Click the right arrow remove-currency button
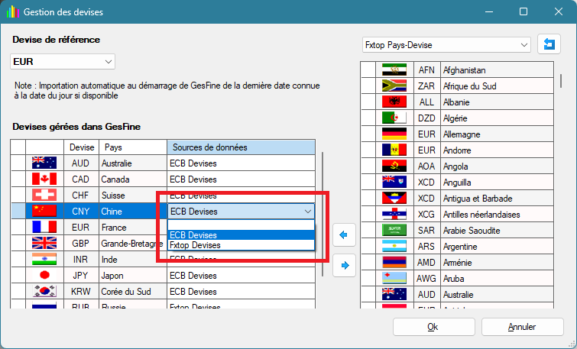577x349 pixels. point(344,266)
